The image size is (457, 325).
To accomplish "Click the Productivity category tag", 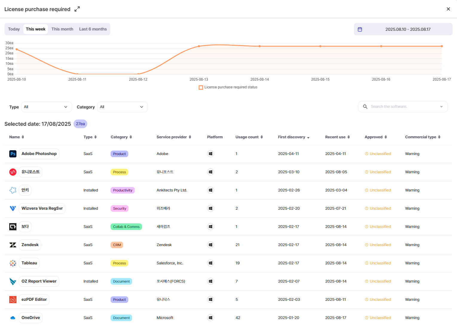I will click(123, 190).
